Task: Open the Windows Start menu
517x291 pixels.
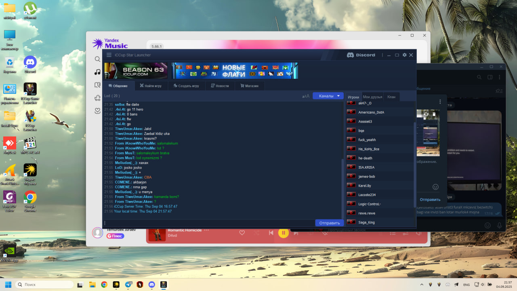Action: coord(8,285)
